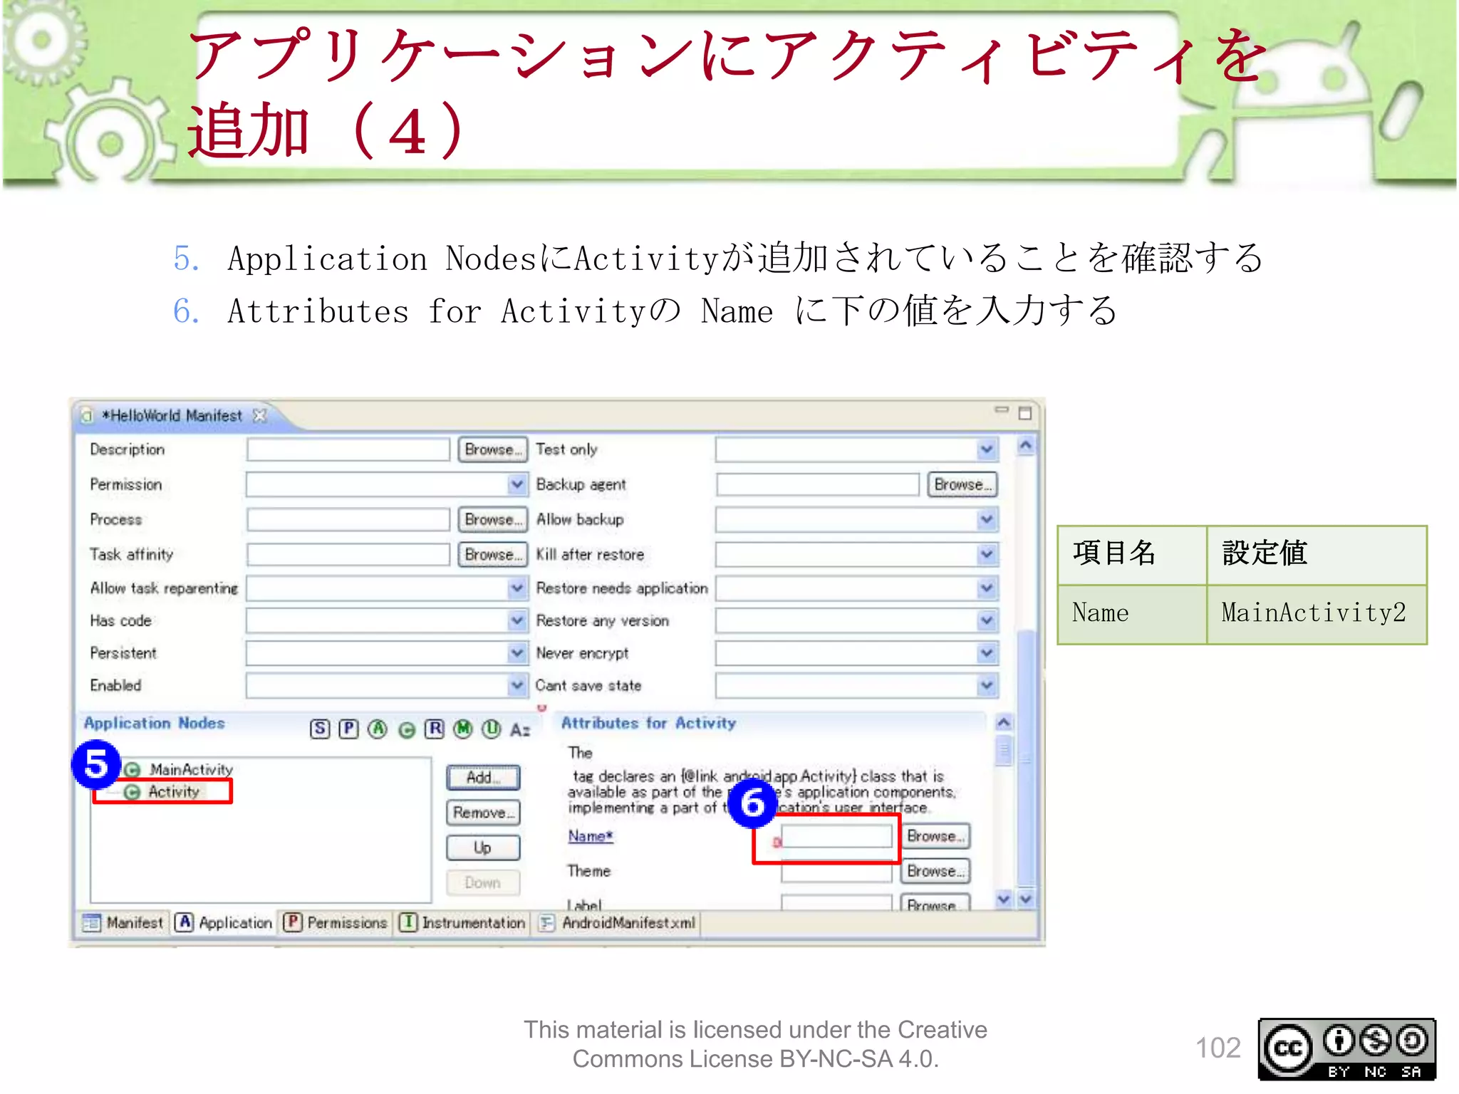This screenshot has width=1459, height=1094.
Task: Click the Description text field
Action: point(348,449)
